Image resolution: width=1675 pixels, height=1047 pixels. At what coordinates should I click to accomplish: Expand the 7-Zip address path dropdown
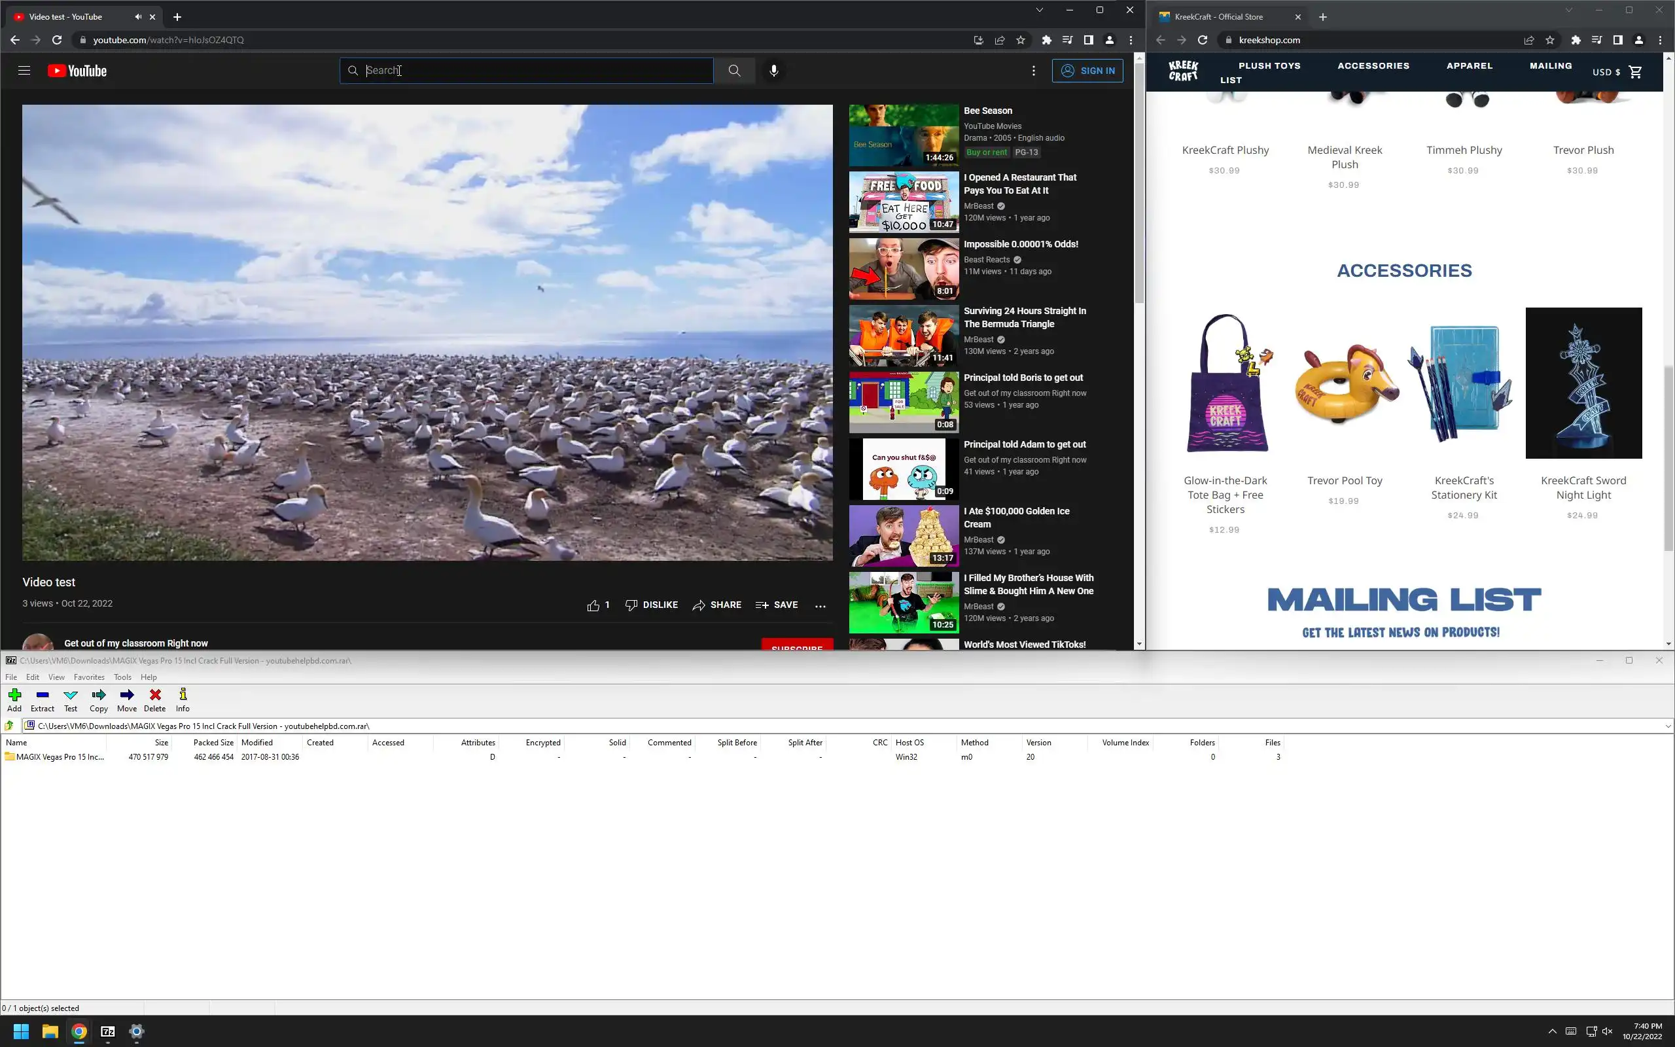click(1667, 726)
